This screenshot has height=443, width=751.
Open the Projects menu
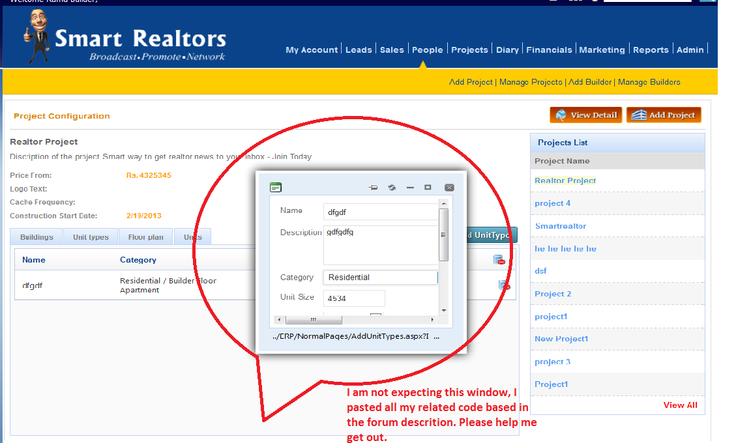469,50
